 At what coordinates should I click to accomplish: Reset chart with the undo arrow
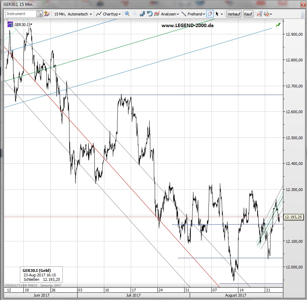150,14
